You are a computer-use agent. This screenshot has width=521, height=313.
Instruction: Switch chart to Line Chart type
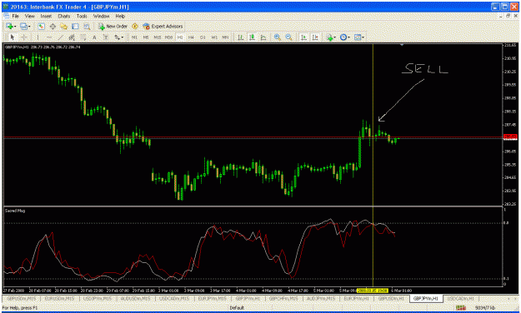tap(263, 37)
